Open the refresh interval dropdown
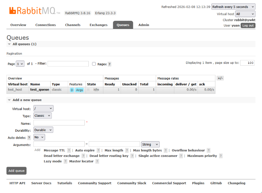The height and width of the screenshot is (193, 262). point(233,7)
